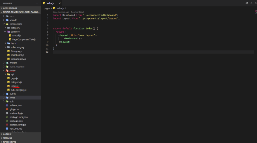This screenshot has height=143, width=257.
Task: Open Dashboard.js file in components
Action: [17, 55]
